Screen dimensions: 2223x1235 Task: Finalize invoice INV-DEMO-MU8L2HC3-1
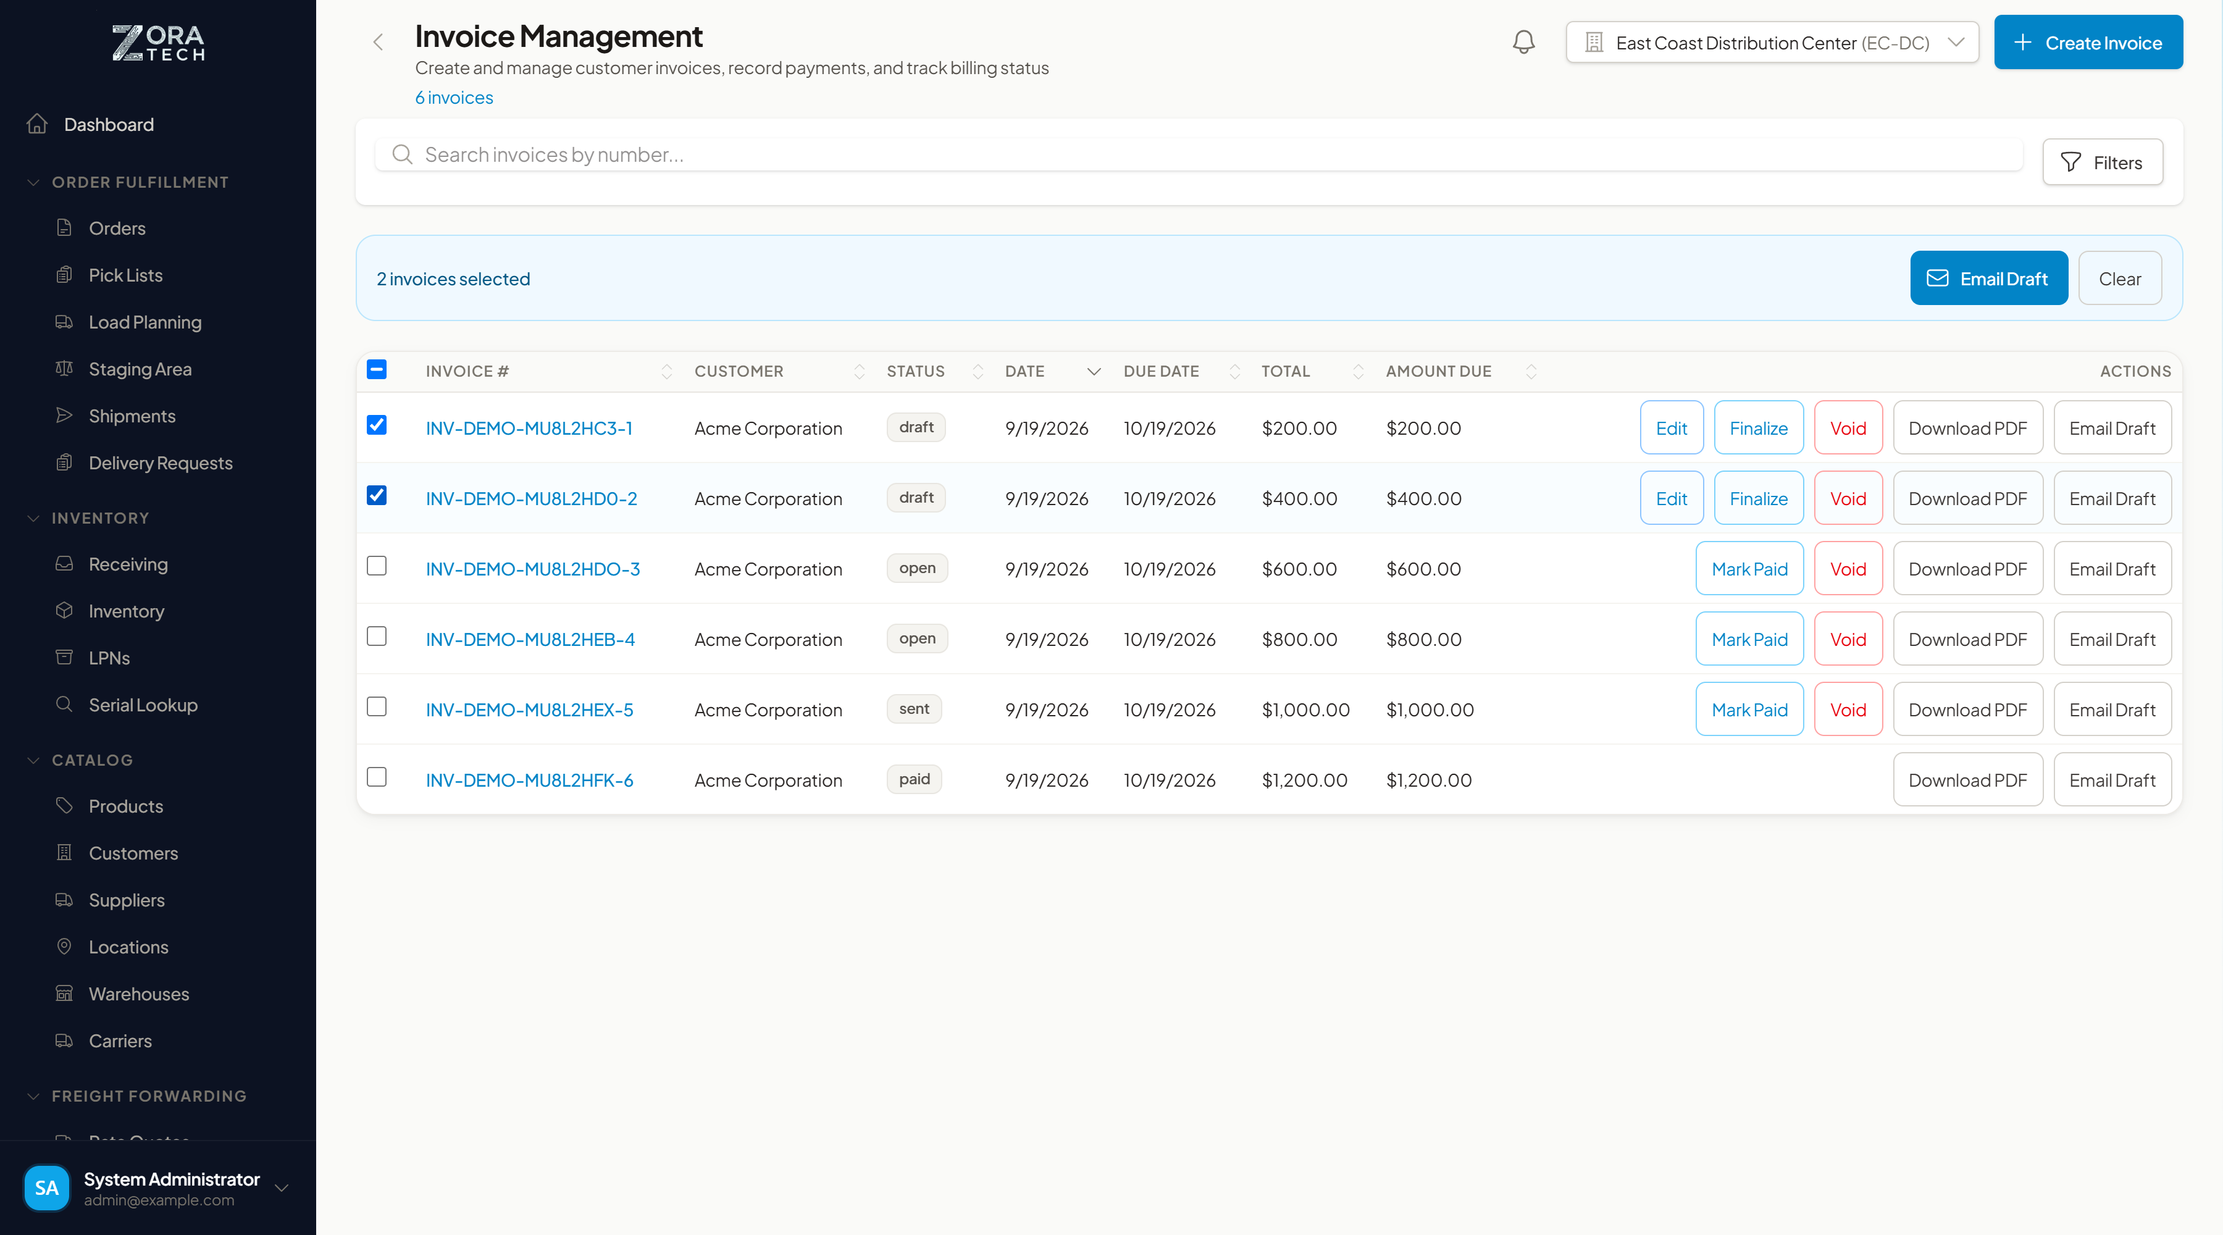click(x=1758, y=428)
